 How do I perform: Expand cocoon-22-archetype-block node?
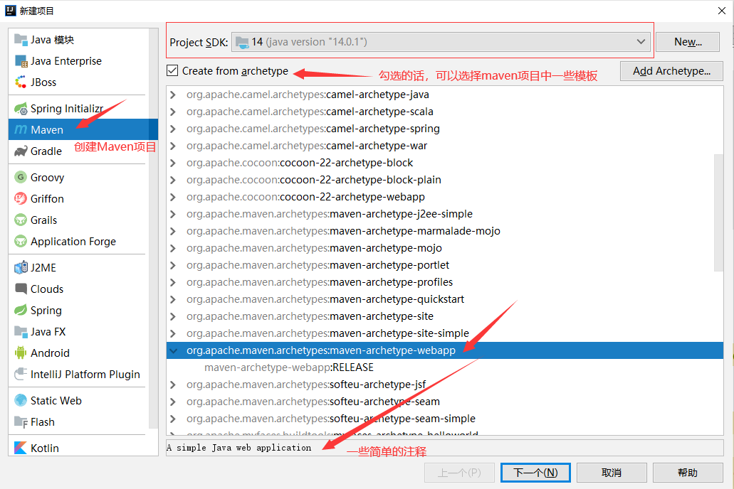pos(173,163)
